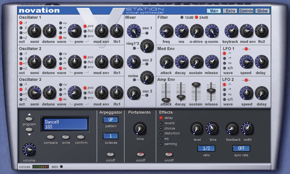Click Oscillator 1 semi knob

point(35,31)
